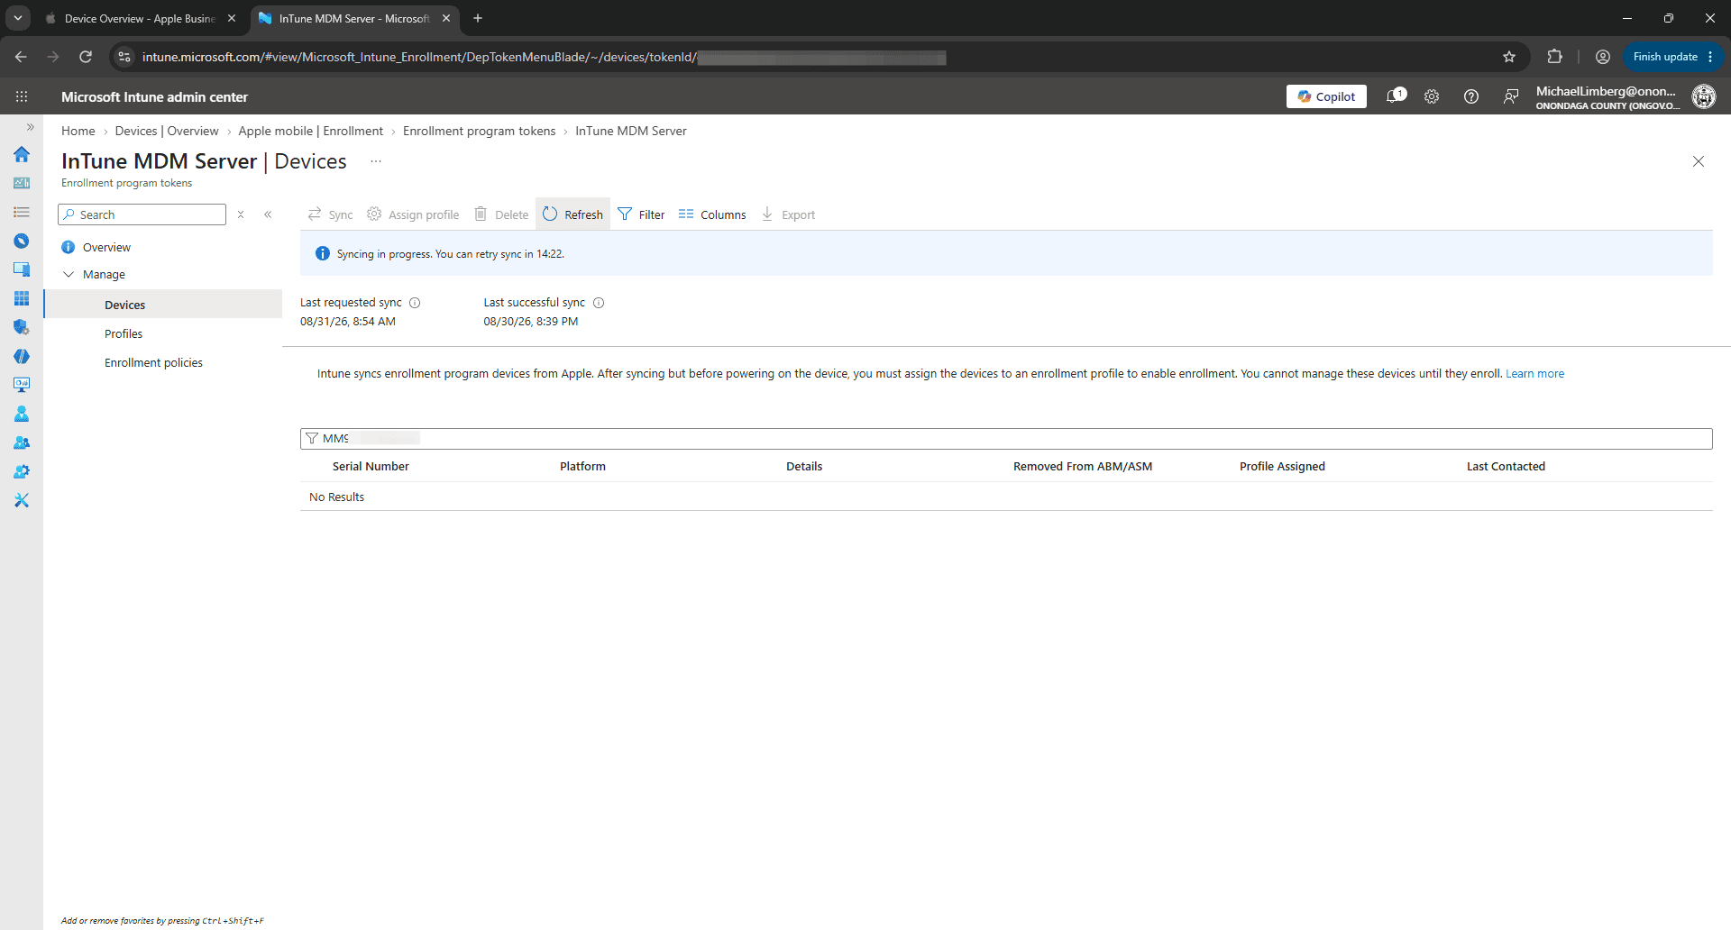Go to Home breadcrumb
The image size is (1731, 930).
78,131
